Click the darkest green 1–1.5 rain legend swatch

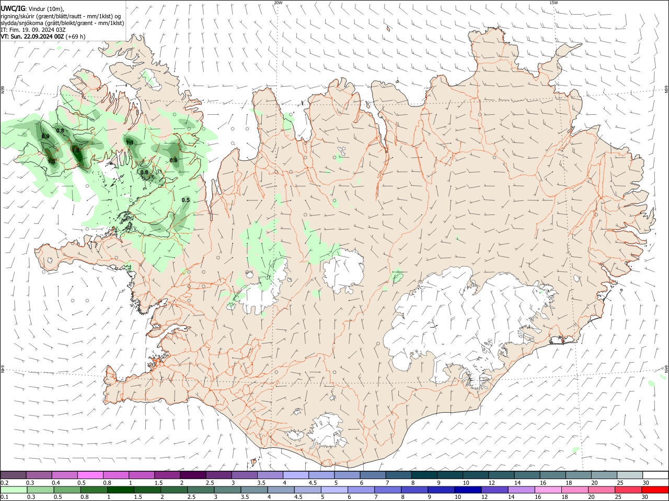[x=120, y=490]
